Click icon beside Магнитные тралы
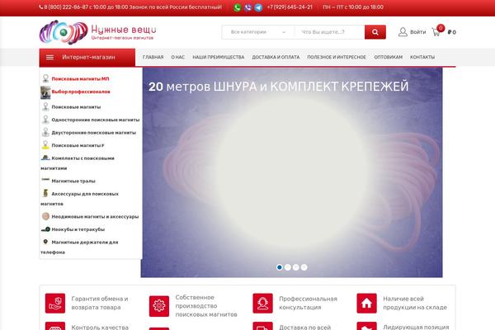 pyautogui.click(x=45, y=179)
